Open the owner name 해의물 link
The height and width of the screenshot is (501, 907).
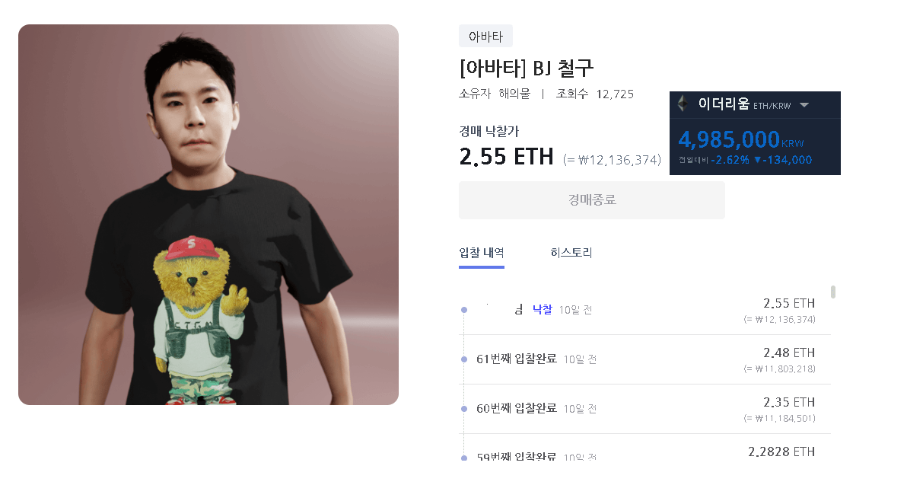tap(514, 94)
